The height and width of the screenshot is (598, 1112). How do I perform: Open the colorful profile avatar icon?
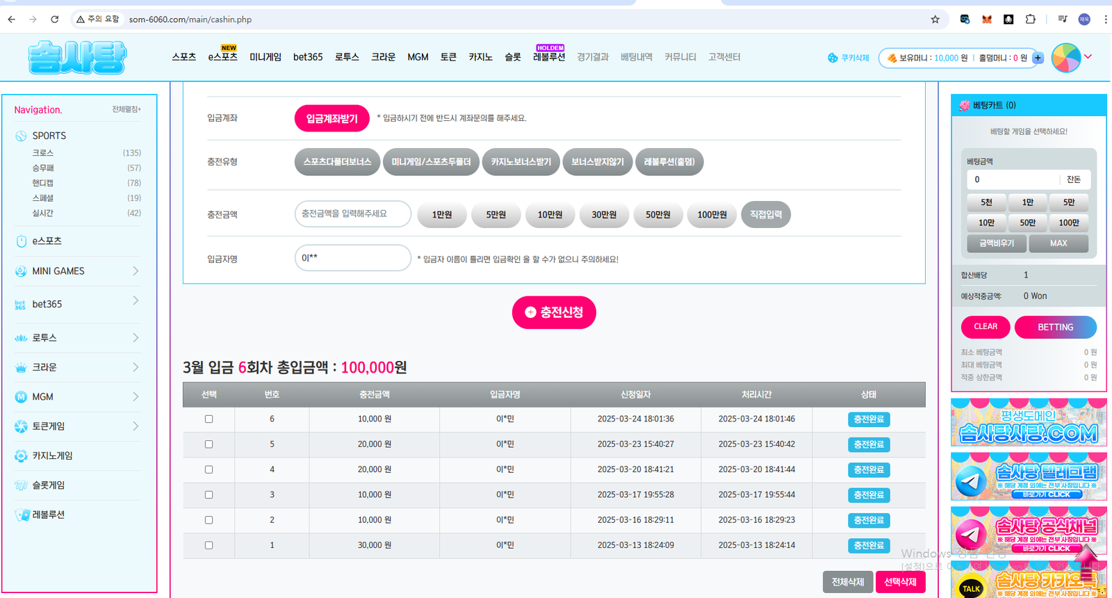1065,58
